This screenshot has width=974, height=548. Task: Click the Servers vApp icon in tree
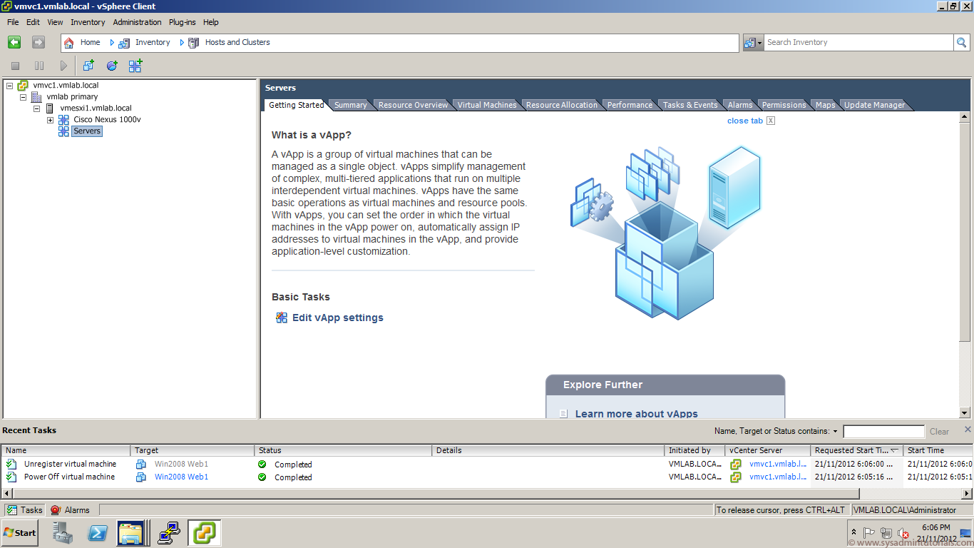point(63,131)
